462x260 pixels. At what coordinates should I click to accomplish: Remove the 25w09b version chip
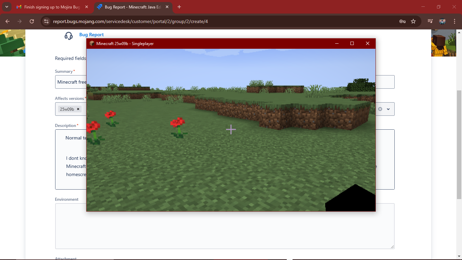(x=78, y=109)
